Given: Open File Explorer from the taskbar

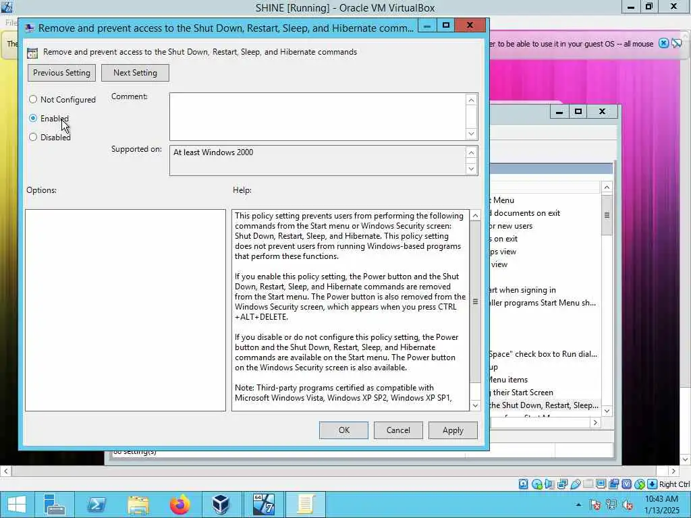Looking at the screenshot, I should pos(138,505).
